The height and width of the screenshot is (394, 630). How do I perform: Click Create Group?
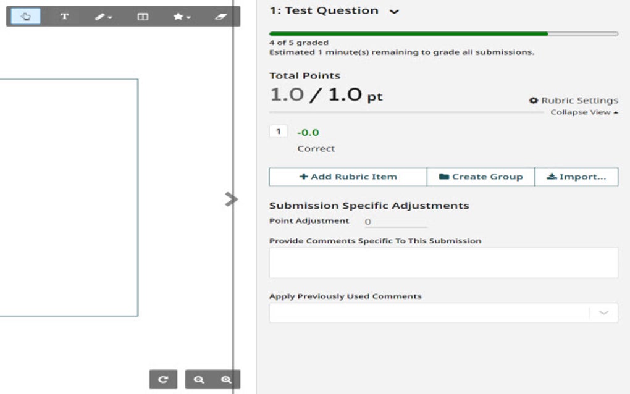coord(481,176)
